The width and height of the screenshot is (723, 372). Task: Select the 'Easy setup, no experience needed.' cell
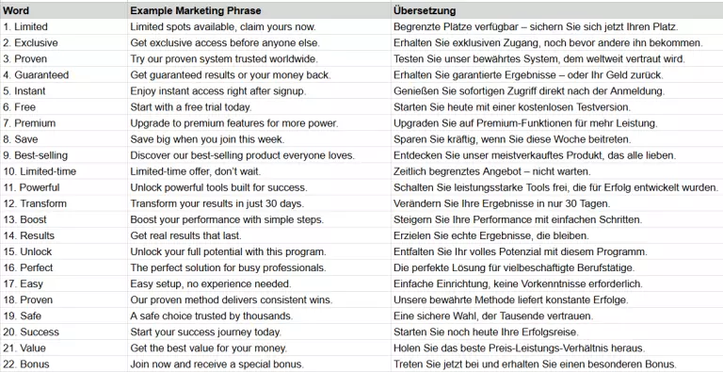click(x=259, y=283)
